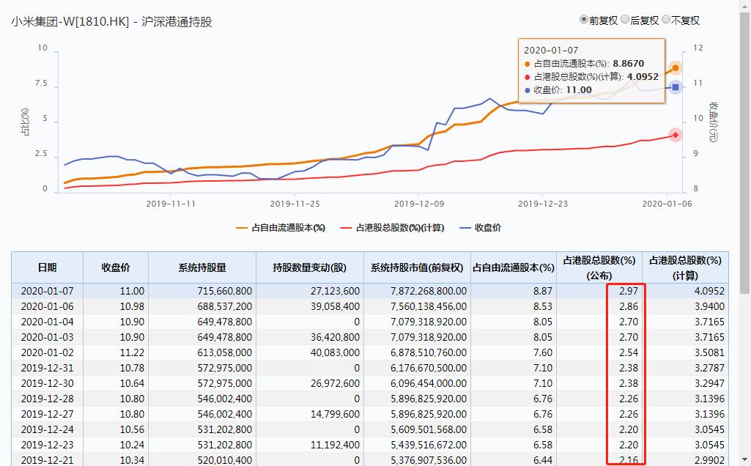Click the market value 6,176,670,500.00
The height and width of the screenshot is (466, 751).
tap(429, 368)
